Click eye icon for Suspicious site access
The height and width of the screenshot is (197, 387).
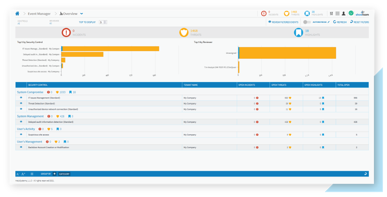click(x=21, y=135)
